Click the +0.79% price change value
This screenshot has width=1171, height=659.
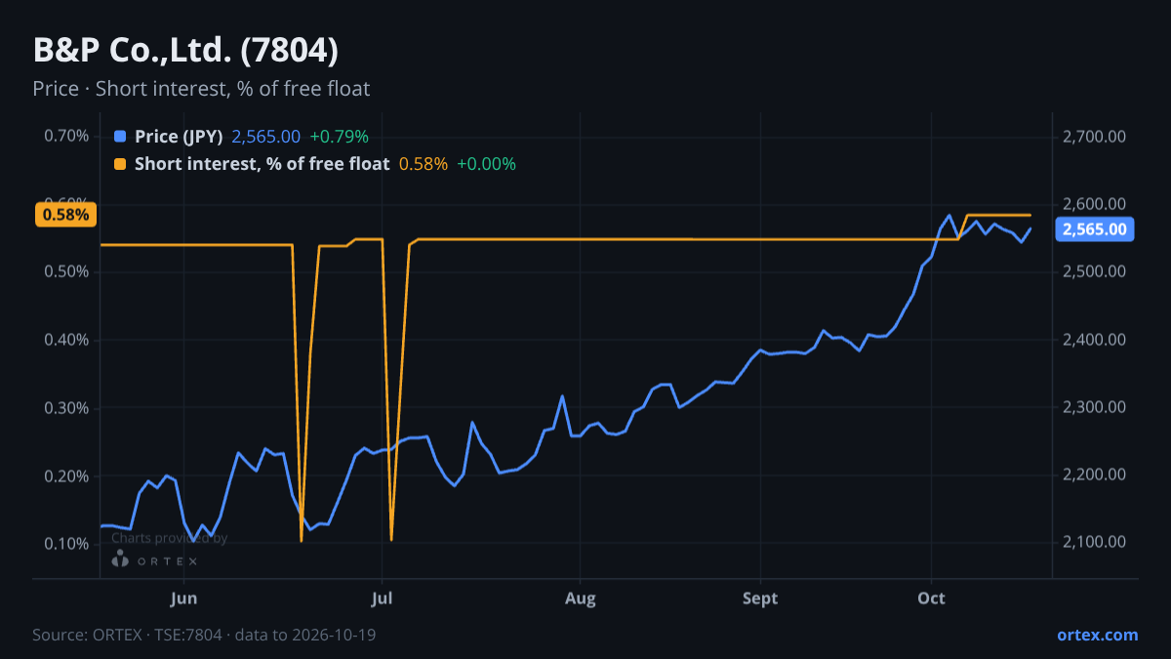(x=340, y=137)
